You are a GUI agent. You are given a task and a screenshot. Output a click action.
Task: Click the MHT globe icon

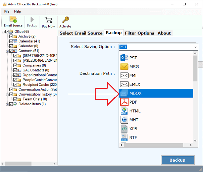click(124, 120)
